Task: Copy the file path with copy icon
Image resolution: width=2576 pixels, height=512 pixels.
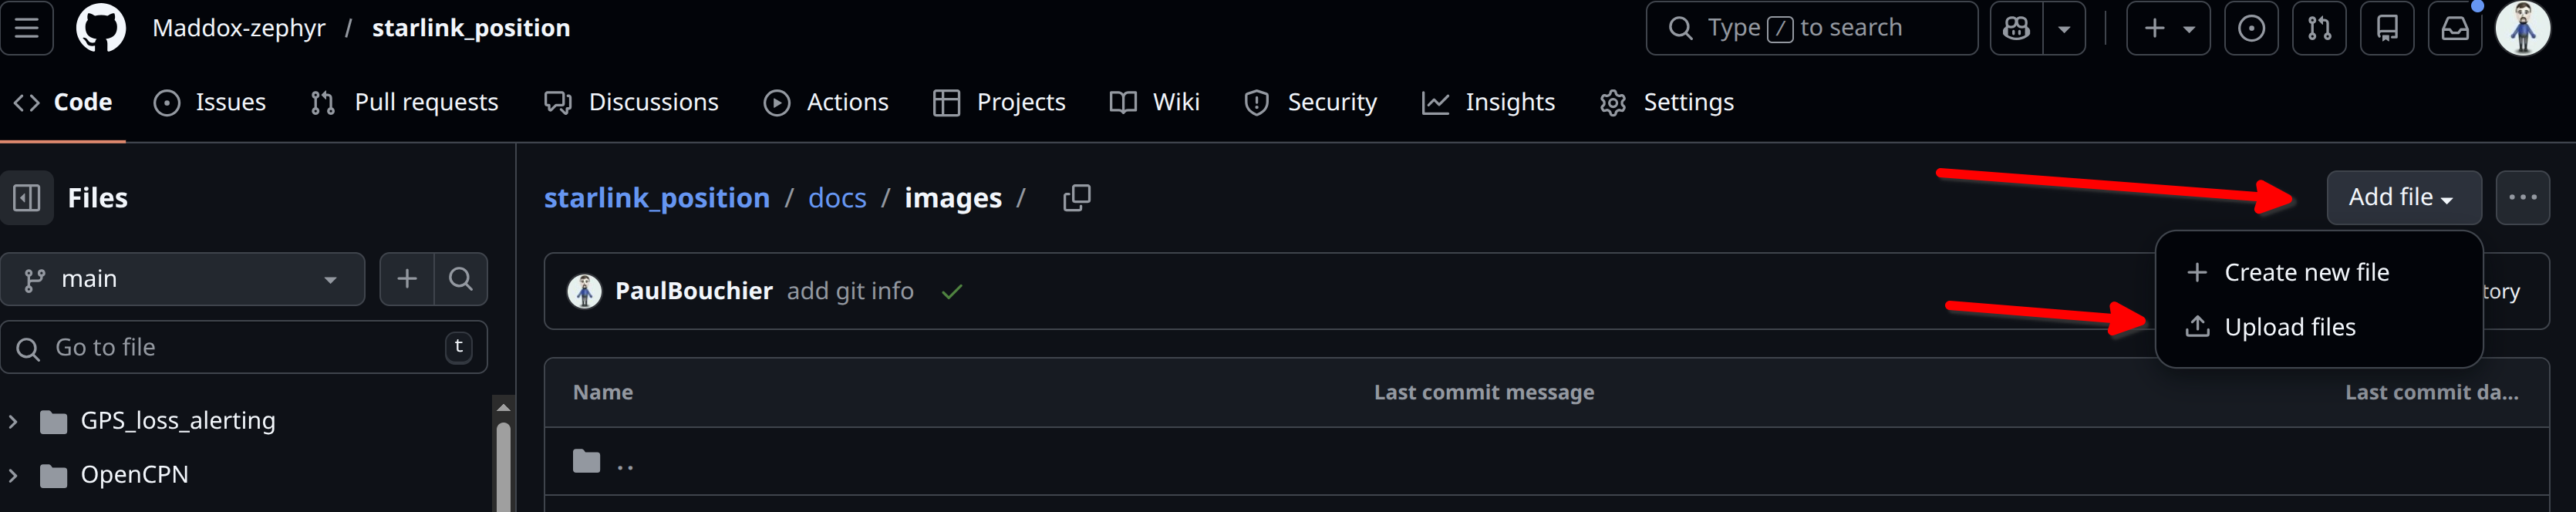Action: 1076,198
